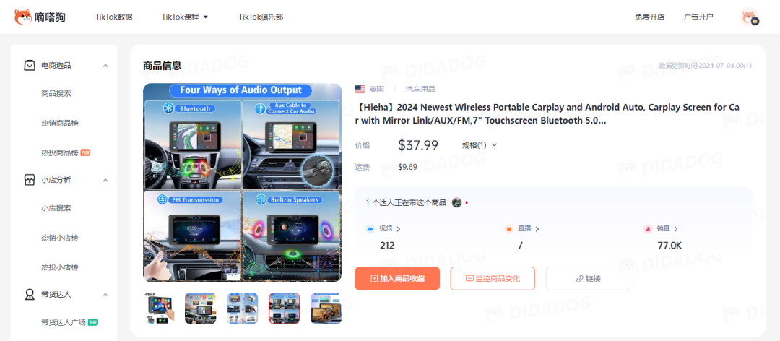
Task: Open the TikTok数据 menu item
Action: click(113, 17)
